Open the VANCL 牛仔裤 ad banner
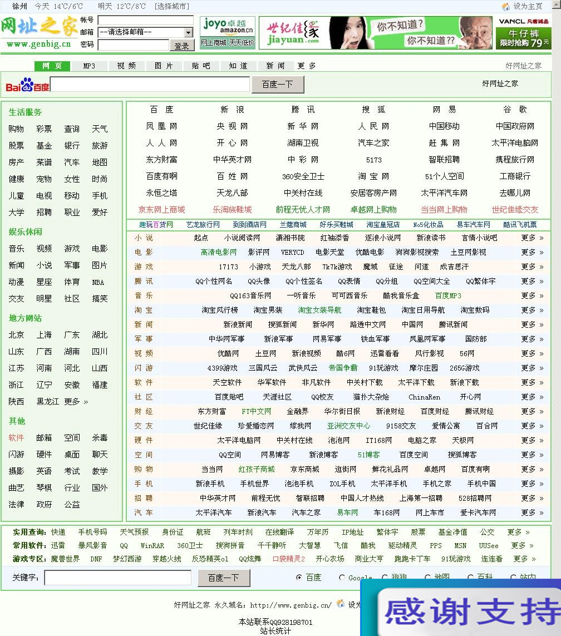561x636 pixels. click(523, 33)
